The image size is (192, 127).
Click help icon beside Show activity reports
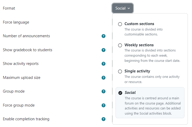[103, 64]
